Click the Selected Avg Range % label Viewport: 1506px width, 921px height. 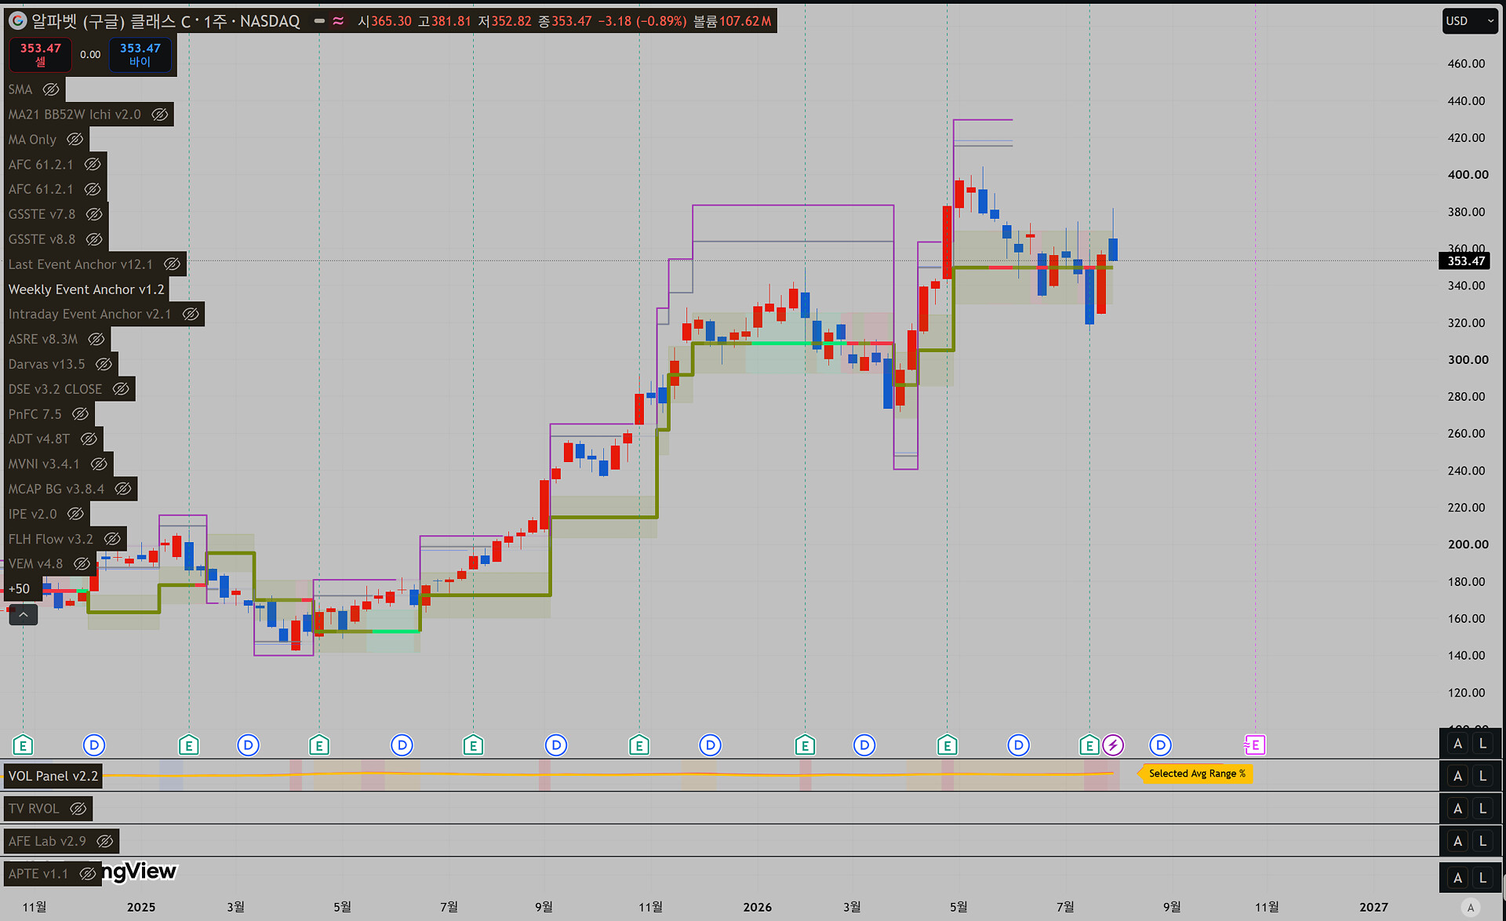[1197, 774]
